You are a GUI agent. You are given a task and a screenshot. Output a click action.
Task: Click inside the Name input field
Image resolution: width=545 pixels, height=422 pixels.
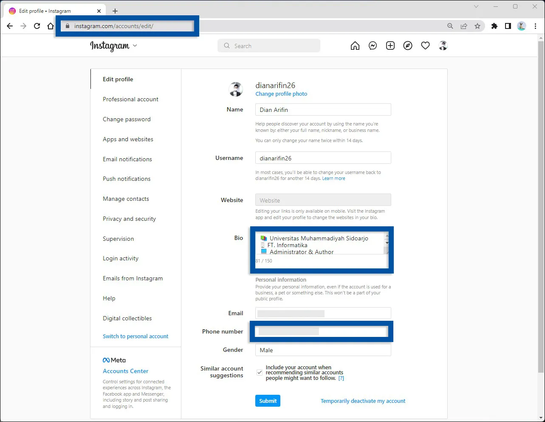[323, 109]
